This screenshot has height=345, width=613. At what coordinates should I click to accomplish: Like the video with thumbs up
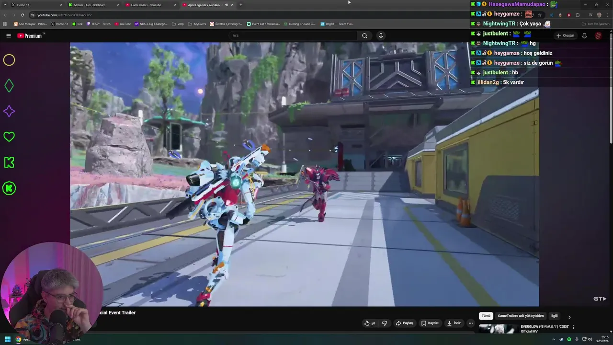click(x=370, y=323)
